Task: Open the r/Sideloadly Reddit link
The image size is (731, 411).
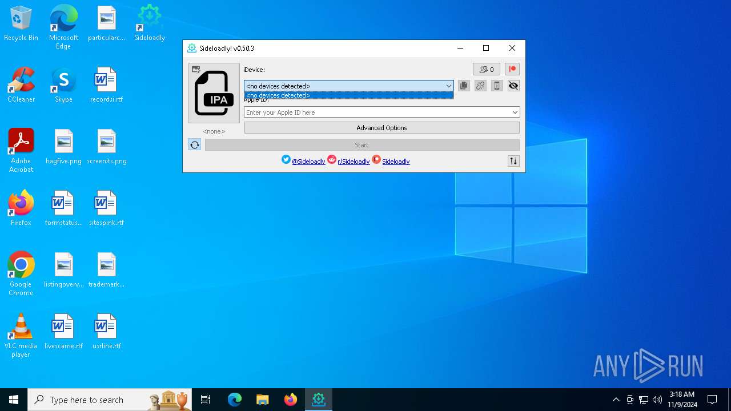Action: [x=354, y=162]
